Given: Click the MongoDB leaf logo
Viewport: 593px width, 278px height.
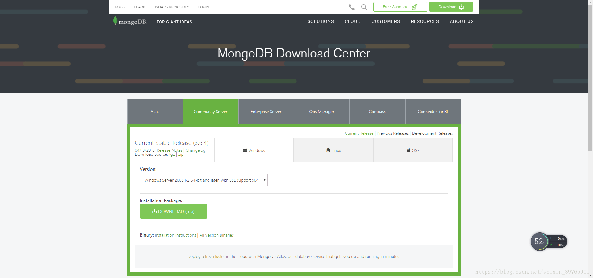Looking at the screenshot, I should (x=130, y=21).
